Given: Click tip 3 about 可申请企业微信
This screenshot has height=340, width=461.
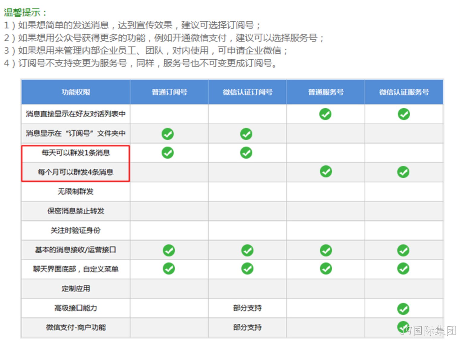Looking at the screenshot, I should [146, 50].
